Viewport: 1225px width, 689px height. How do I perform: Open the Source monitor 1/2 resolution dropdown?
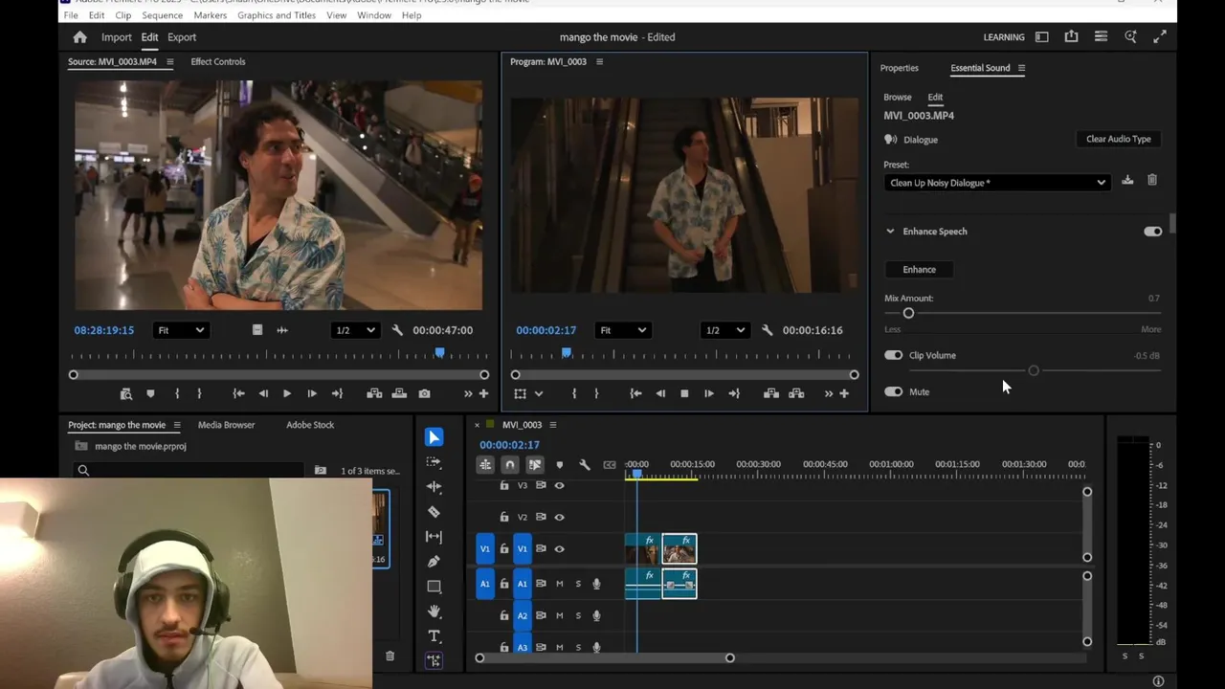click(355, 330)
